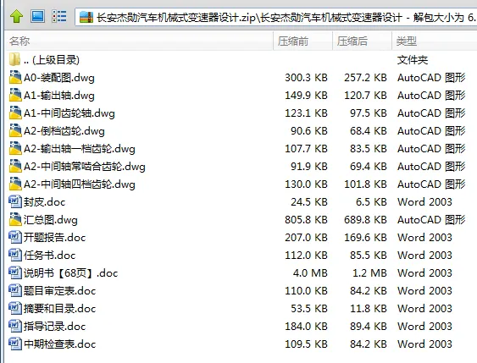Click the A1-中间齿轮轴.dwg file icon
The width and height of the screenshot is (477, 363).
pos(15,113)
